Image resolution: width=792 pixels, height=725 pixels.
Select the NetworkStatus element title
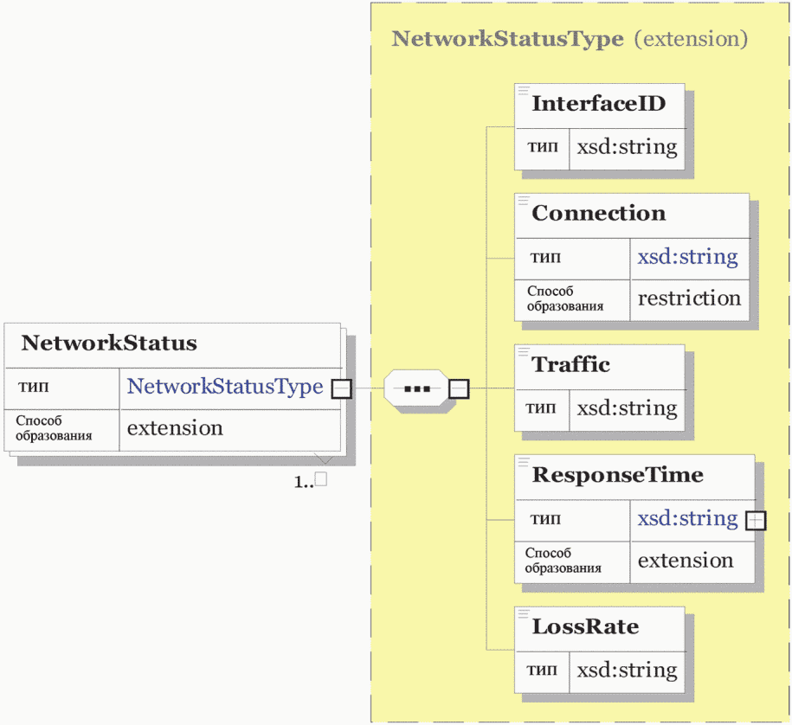coord(109,343)
